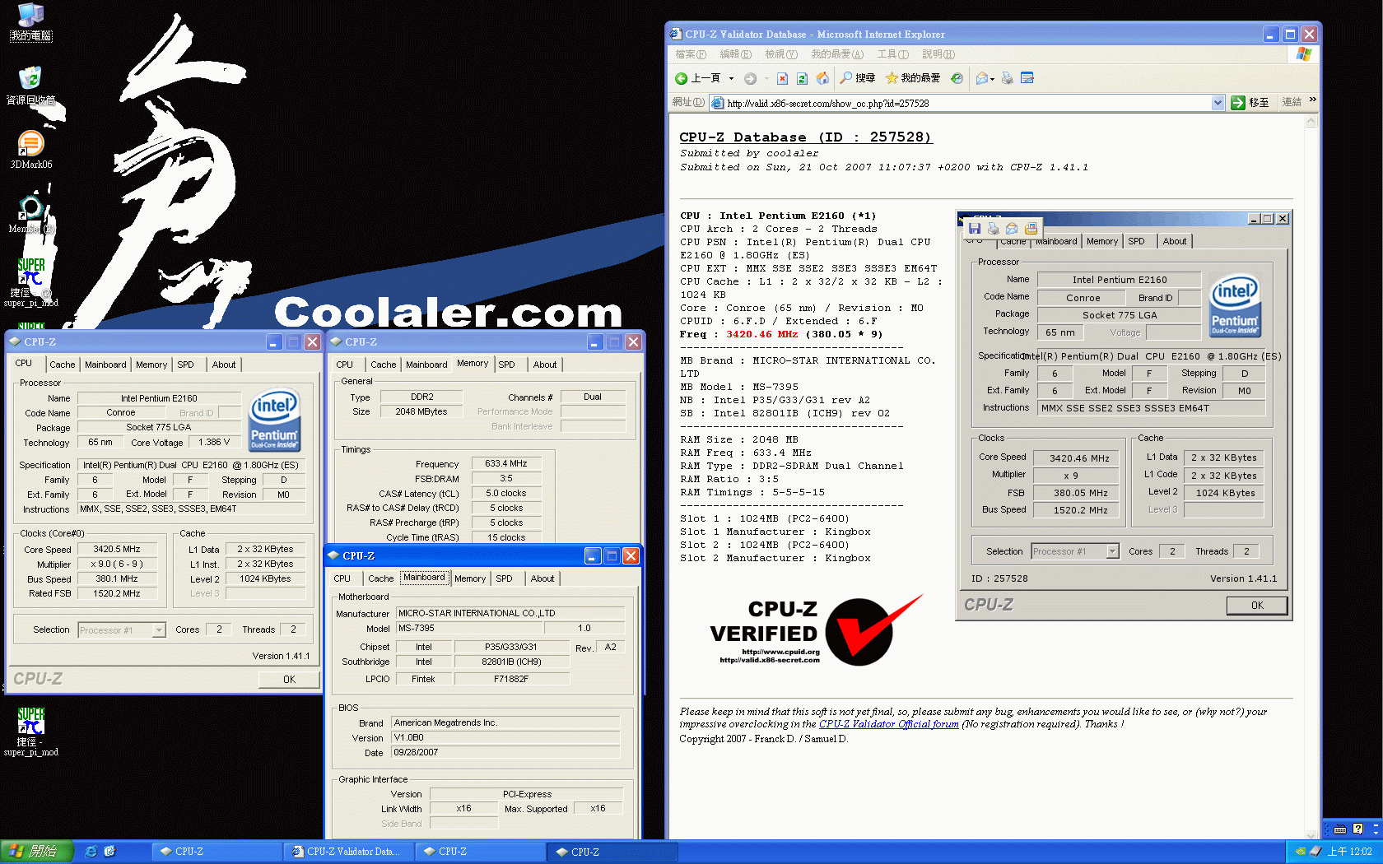The width and height of the screenshot is (1383, 864).
Task: Select the Recycle Bin desktop icon
Action: point(30,79)
